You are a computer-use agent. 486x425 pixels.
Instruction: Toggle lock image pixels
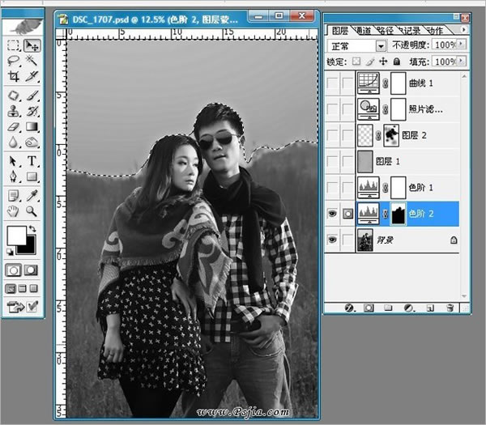pyautogui.click(x=370, y=62)
